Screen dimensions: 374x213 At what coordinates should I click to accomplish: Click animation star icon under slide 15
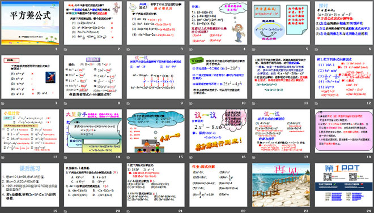click(128, 157)
